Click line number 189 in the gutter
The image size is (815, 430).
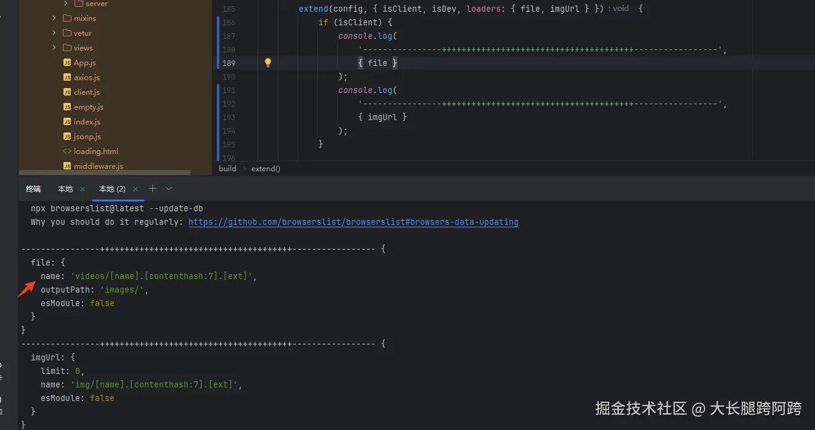(x=229, y=63)
